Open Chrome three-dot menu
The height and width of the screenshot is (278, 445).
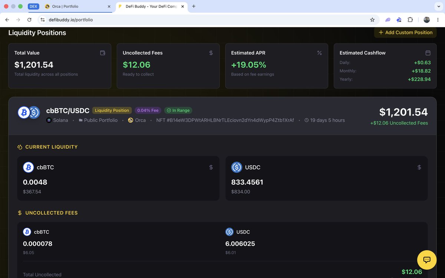(438, 20)
